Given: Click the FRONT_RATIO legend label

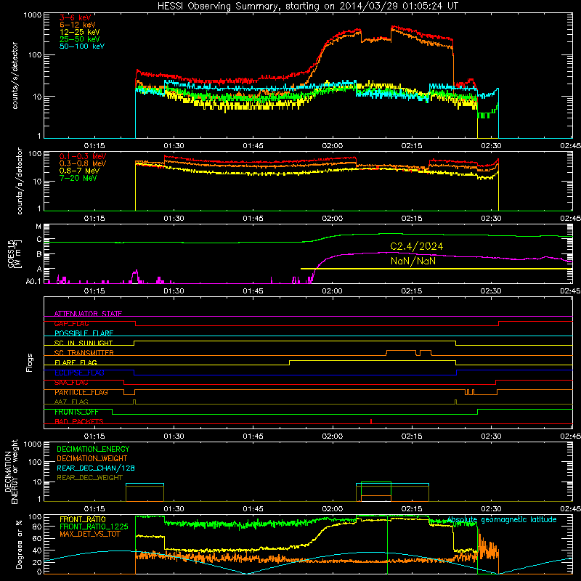Looking at the screenshot, I should pos(83,519).
